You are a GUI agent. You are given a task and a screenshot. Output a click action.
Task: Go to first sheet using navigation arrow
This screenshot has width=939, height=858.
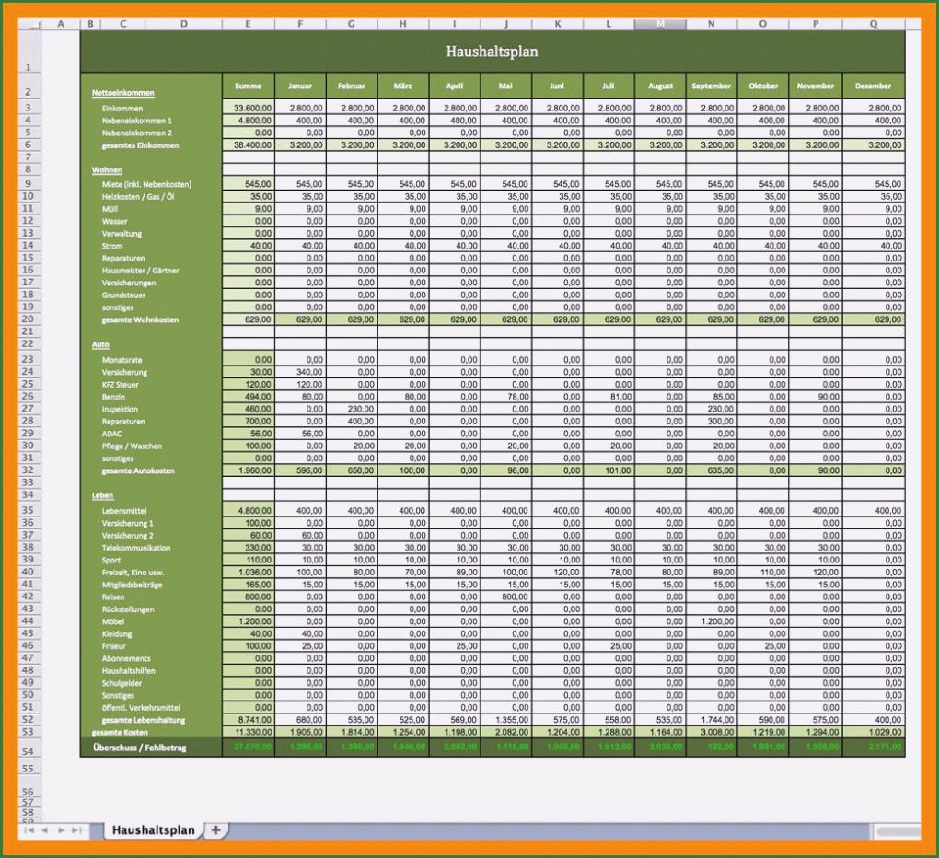pos(29,830)
